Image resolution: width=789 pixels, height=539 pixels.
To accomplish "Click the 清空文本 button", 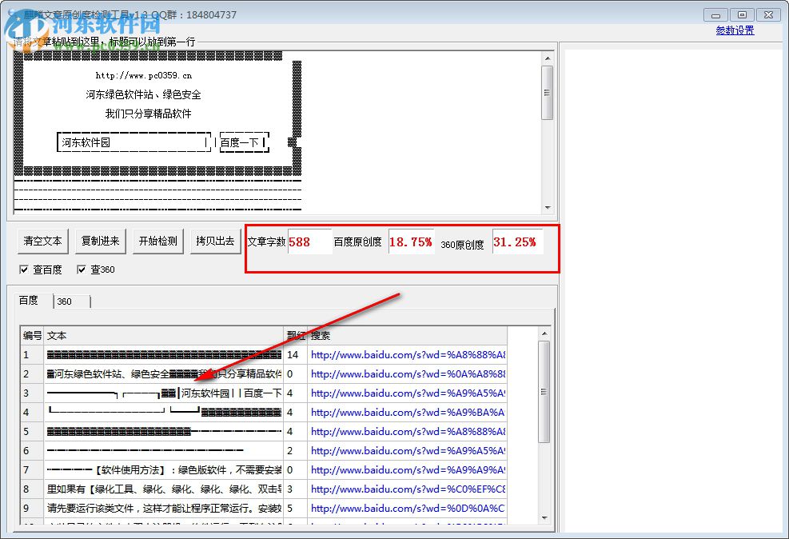I will 43,241.
